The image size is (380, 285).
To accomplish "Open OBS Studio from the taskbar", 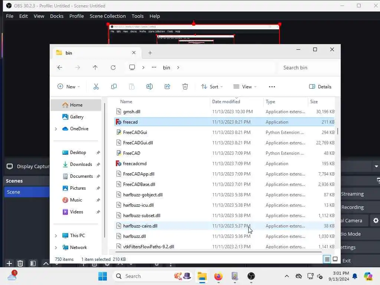I will [x=251, y=276].
